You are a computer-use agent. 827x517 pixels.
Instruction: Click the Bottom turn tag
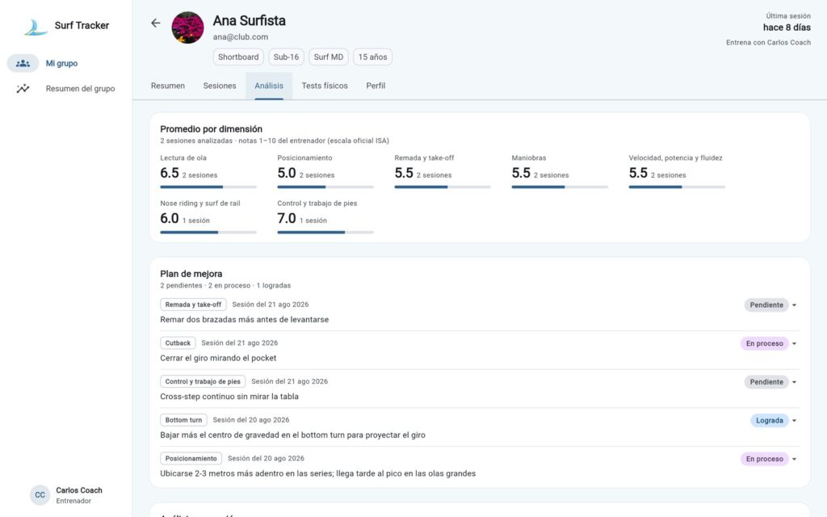pos(183,420)
